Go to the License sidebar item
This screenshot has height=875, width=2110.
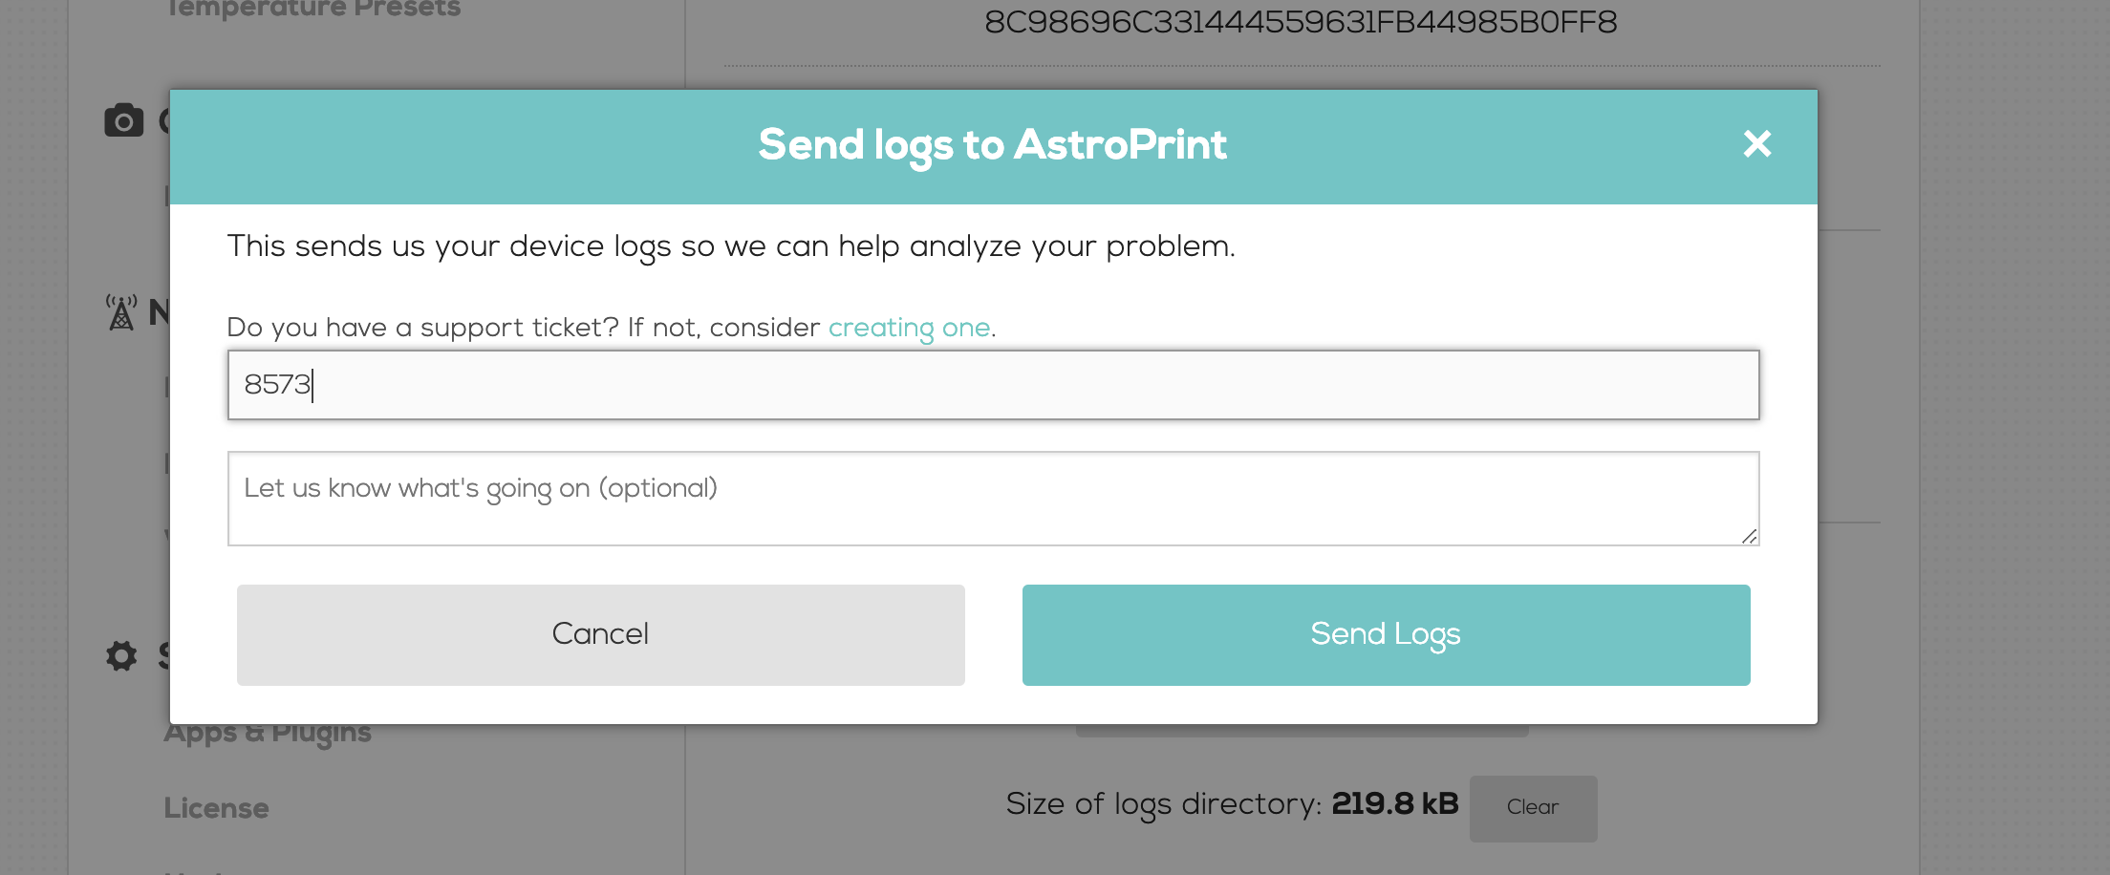point(216,808)
